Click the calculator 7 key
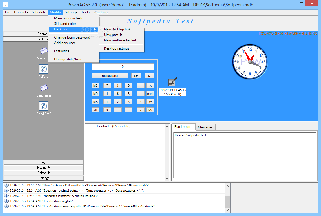The height and width of the screenshot is (216, 321). coord(107,86)
